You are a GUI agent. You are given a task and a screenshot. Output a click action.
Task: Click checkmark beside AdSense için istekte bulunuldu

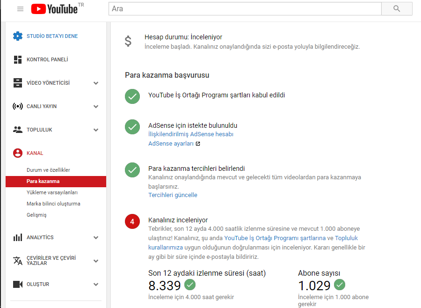tap(132, 126)
